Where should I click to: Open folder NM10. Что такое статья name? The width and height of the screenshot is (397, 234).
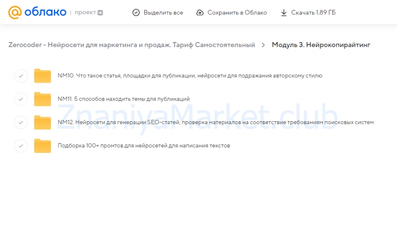coord(190,76)
